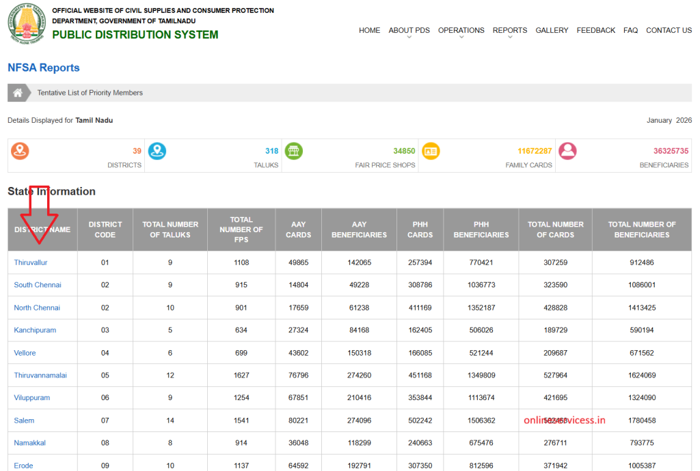Select the South Chennai district link
The height and width of the screenshot is (471, 700).
pyautogui.click(x=38, y=285)
